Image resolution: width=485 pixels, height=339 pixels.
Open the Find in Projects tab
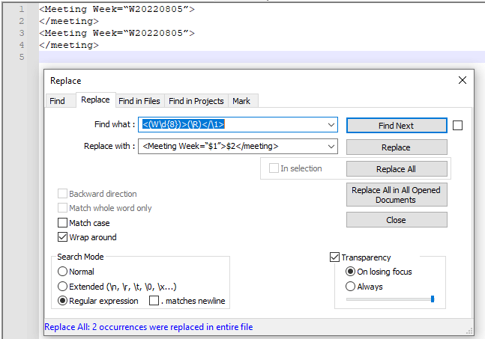196,101
